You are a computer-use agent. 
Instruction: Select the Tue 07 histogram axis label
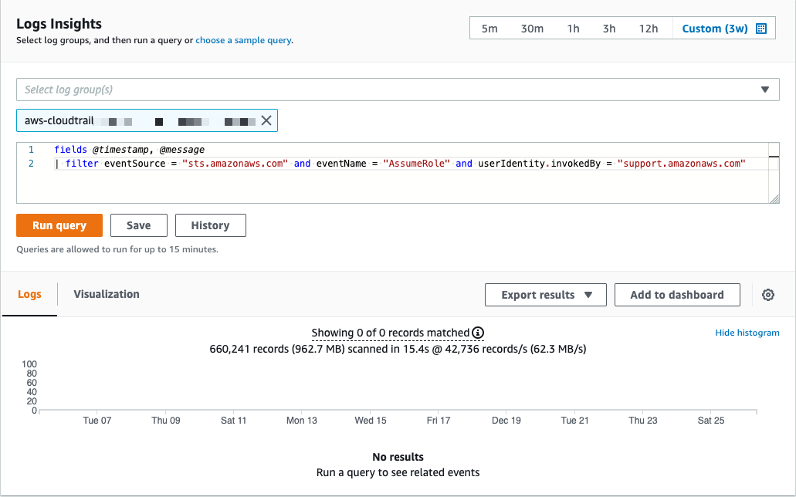point(97,421)
